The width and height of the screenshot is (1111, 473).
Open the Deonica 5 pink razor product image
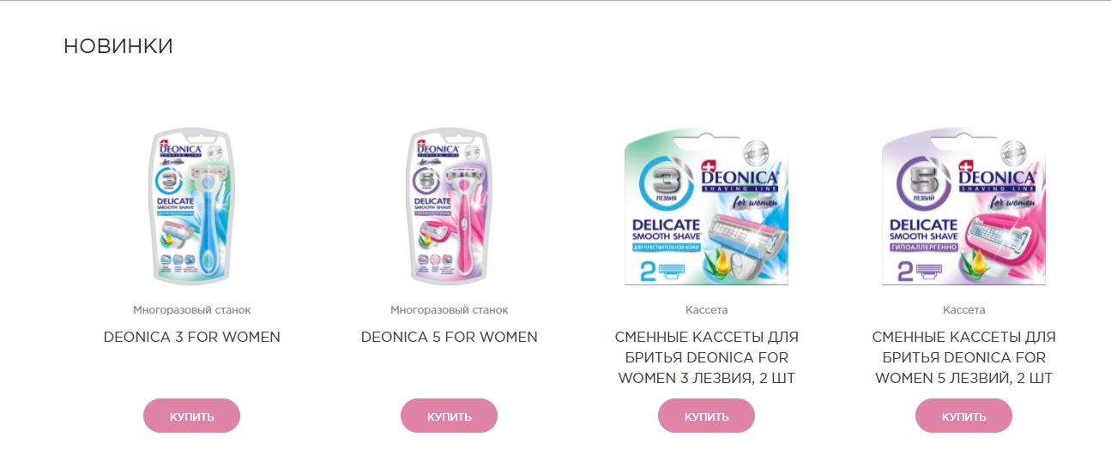pos(449,207)
